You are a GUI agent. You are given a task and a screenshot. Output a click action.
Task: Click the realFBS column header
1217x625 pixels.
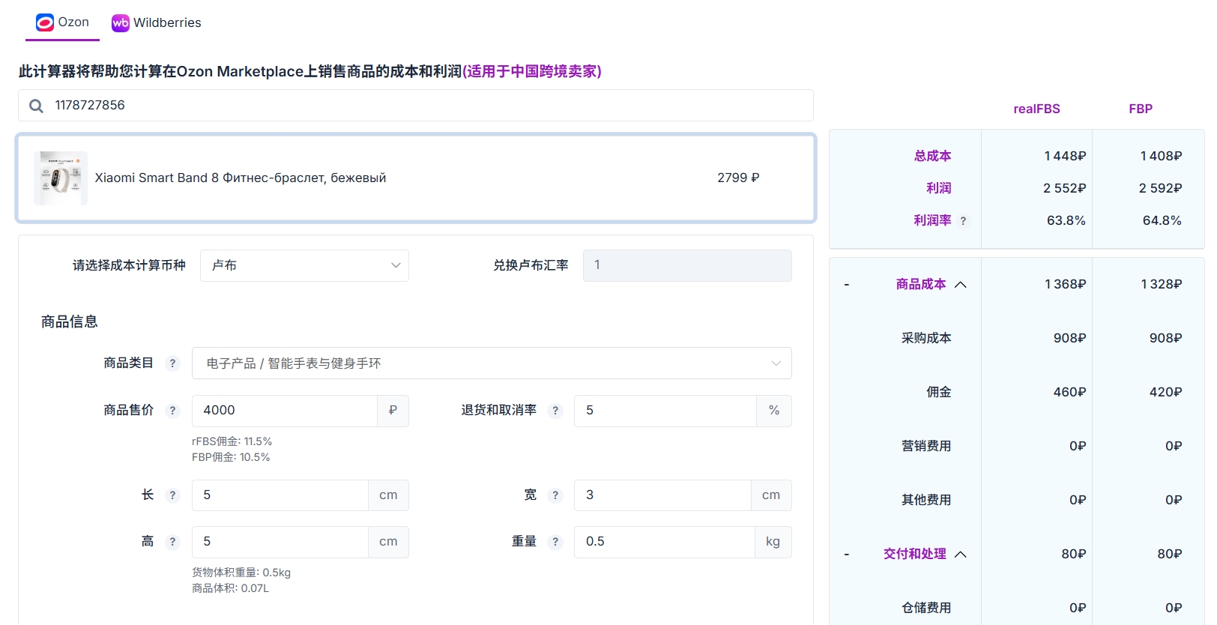tap(1036, 109)
